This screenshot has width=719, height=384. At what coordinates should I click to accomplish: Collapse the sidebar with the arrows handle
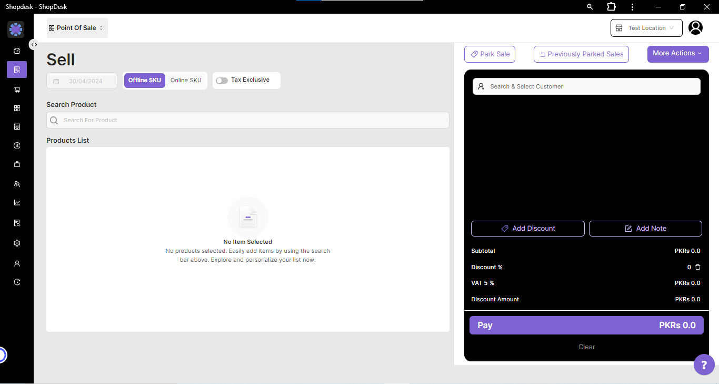34,45
